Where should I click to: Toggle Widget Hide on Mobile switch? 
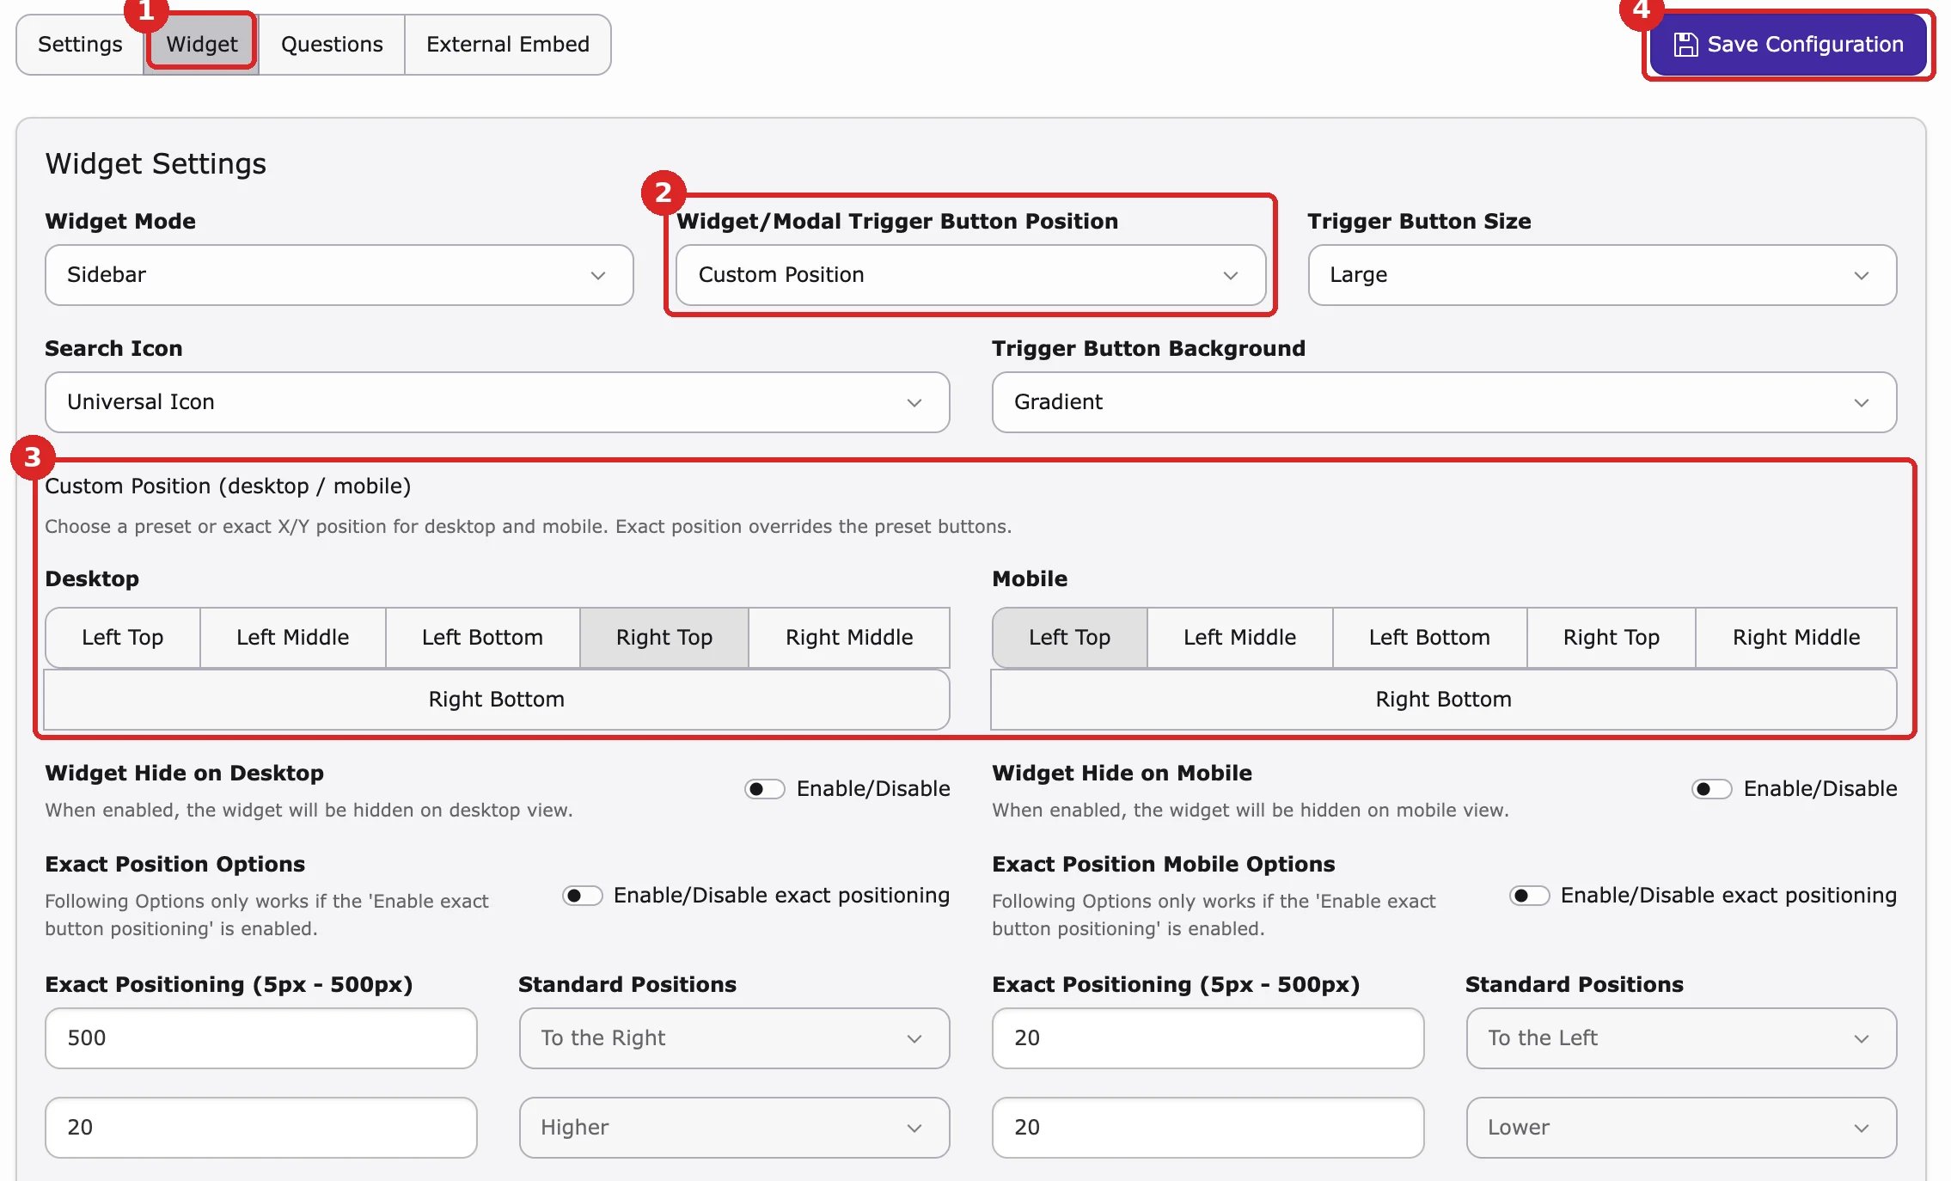1711,789
